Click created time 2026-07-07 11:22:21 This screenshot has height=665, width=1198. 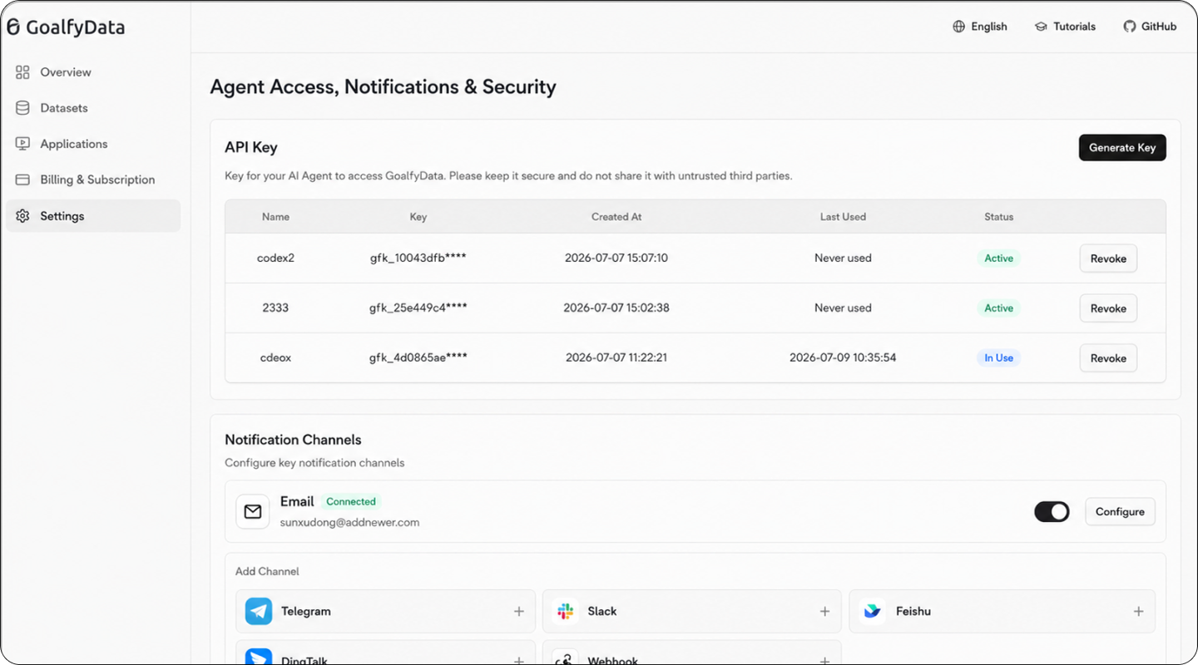tap(616, 357)
